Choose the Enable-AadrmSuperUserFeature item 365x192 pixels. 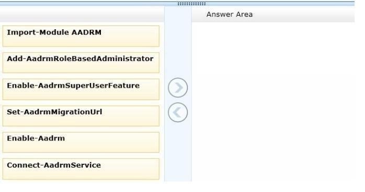[81, 89]
